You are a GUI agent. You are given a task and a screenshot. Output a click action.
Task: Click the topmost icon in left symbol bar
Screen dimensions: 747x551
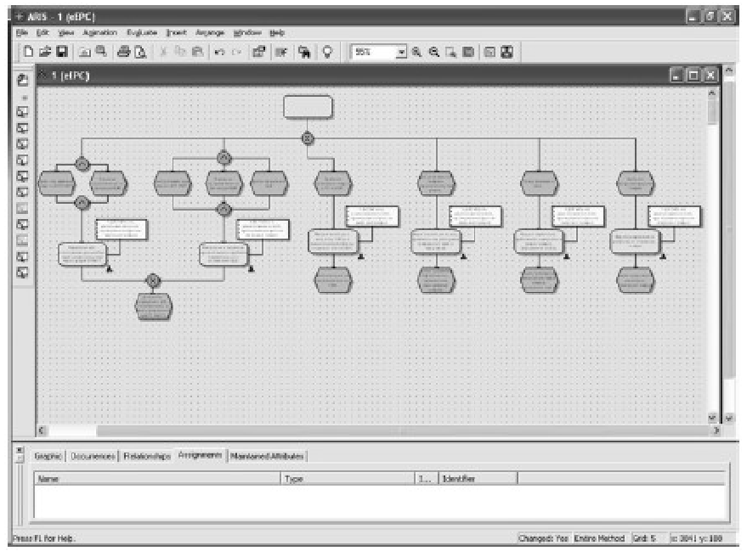click(22, 80)
